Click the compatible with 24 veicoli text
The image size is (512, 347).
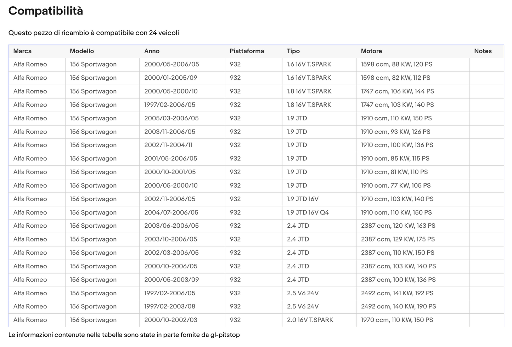(94, 33)
